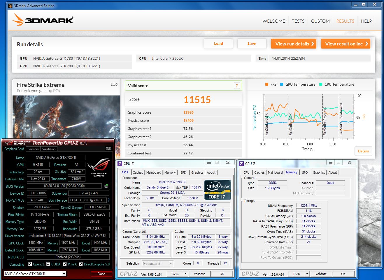The image size is (384, 280).
Task: Click GPU-Z screenshot camera icon
Action: click(108, 149)
